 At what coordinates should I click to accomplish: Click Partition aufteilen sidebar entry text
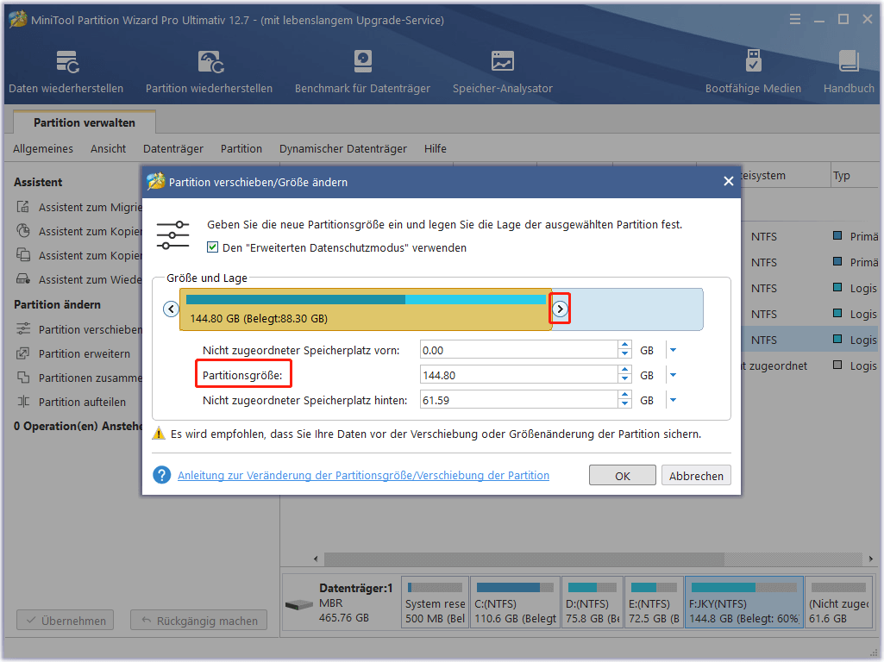(82, 402)
